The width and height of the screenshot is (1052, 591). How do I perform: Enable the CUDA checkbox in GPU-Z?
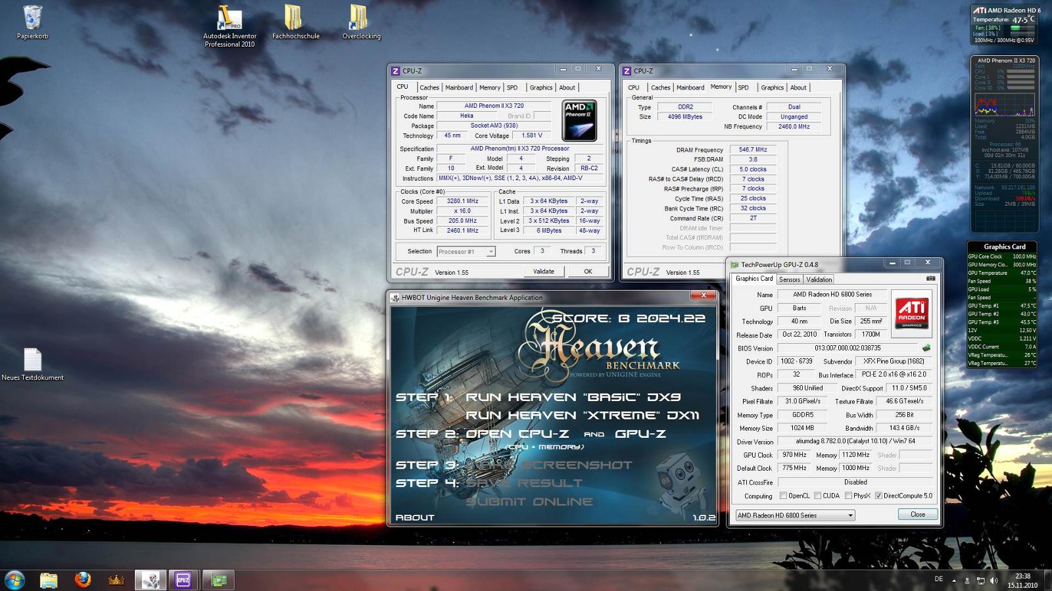[x=817, y=496]
